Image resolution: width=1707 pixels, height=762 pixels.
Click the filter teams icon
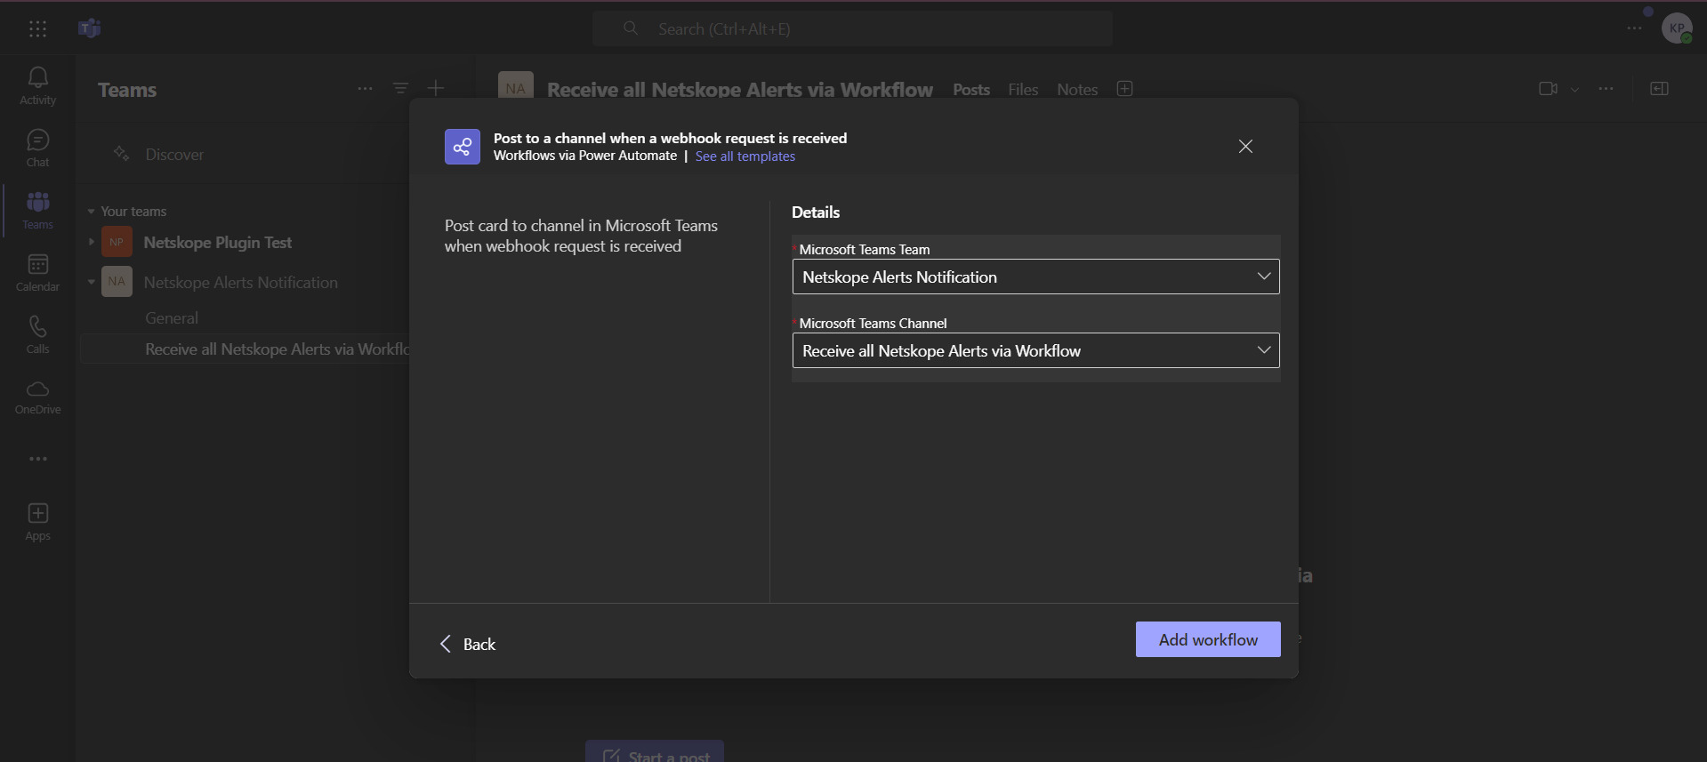[400, 88]
